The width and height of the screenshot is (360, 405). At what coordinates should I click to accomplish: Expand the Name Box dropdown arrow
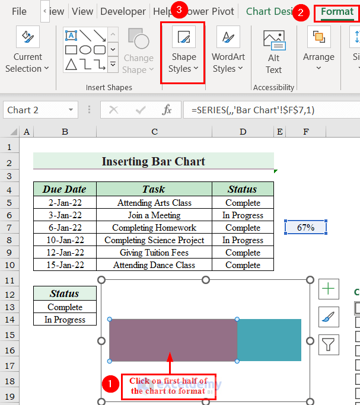point(71,110)
